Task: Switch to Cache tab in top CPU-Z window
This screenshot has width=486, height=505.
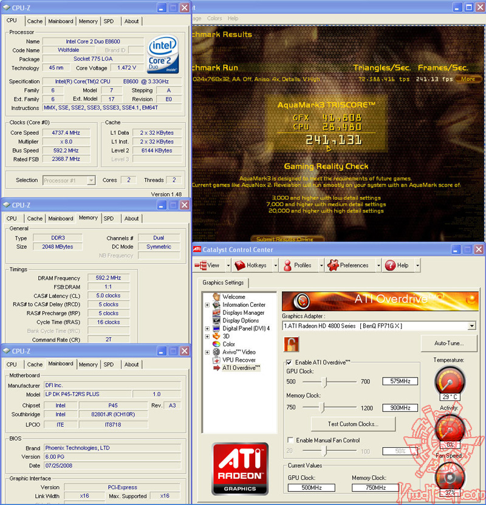Action: pyautogui.click(x=35, y=21)
